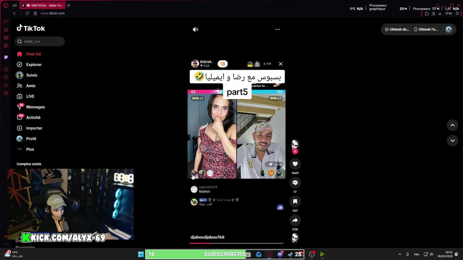Screen dimensions: 463x260
Task: Open the Profil page
Action: pos(26,139)
